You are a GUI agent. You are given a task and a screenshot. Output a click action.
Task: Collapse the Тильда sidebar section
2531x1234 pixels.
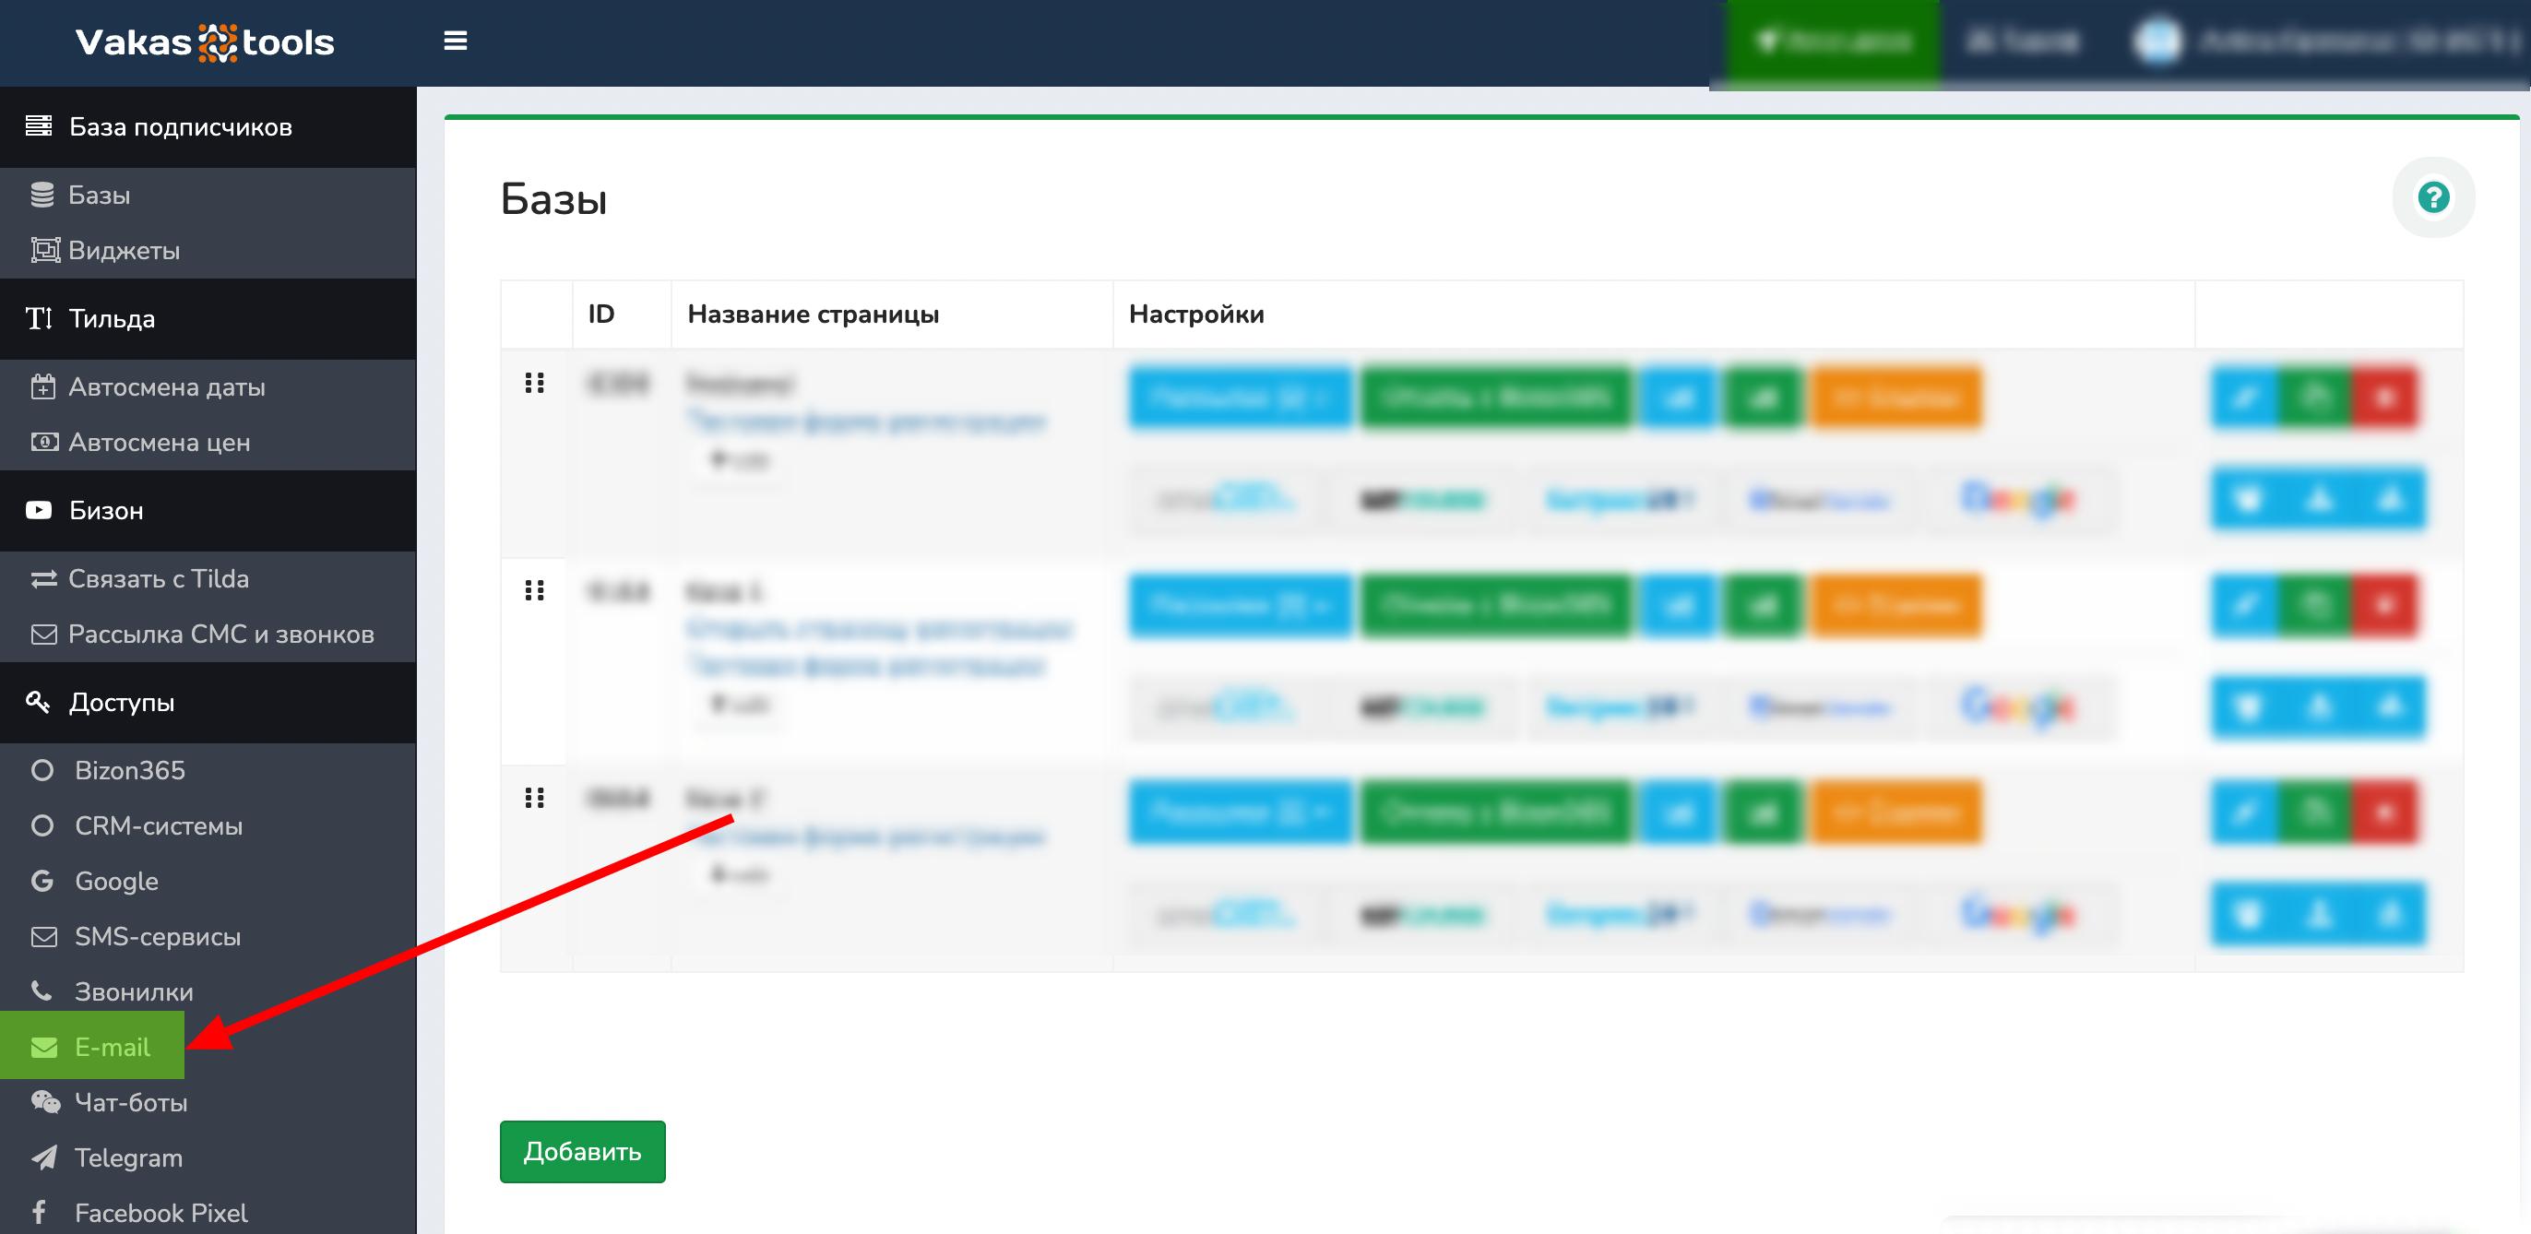111,318
